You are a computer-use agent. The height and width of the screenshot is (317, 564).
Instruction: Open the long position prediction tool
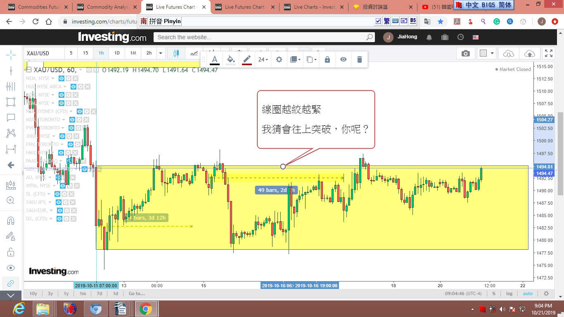pyautogui.click(x=11, y=185)
